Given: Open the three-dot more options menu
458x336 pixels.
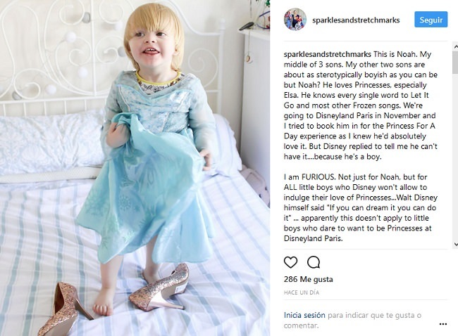Looking at the screenshot, I should click(442, 324).
